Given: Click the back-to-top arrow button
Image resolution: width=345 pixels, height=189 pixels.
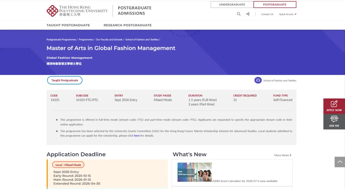Looking at the screenshot, I should 340,162.
